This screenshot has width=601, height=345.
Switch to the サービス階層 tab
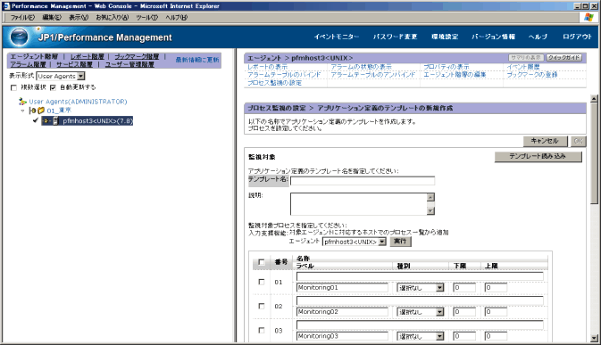[74, 64]
